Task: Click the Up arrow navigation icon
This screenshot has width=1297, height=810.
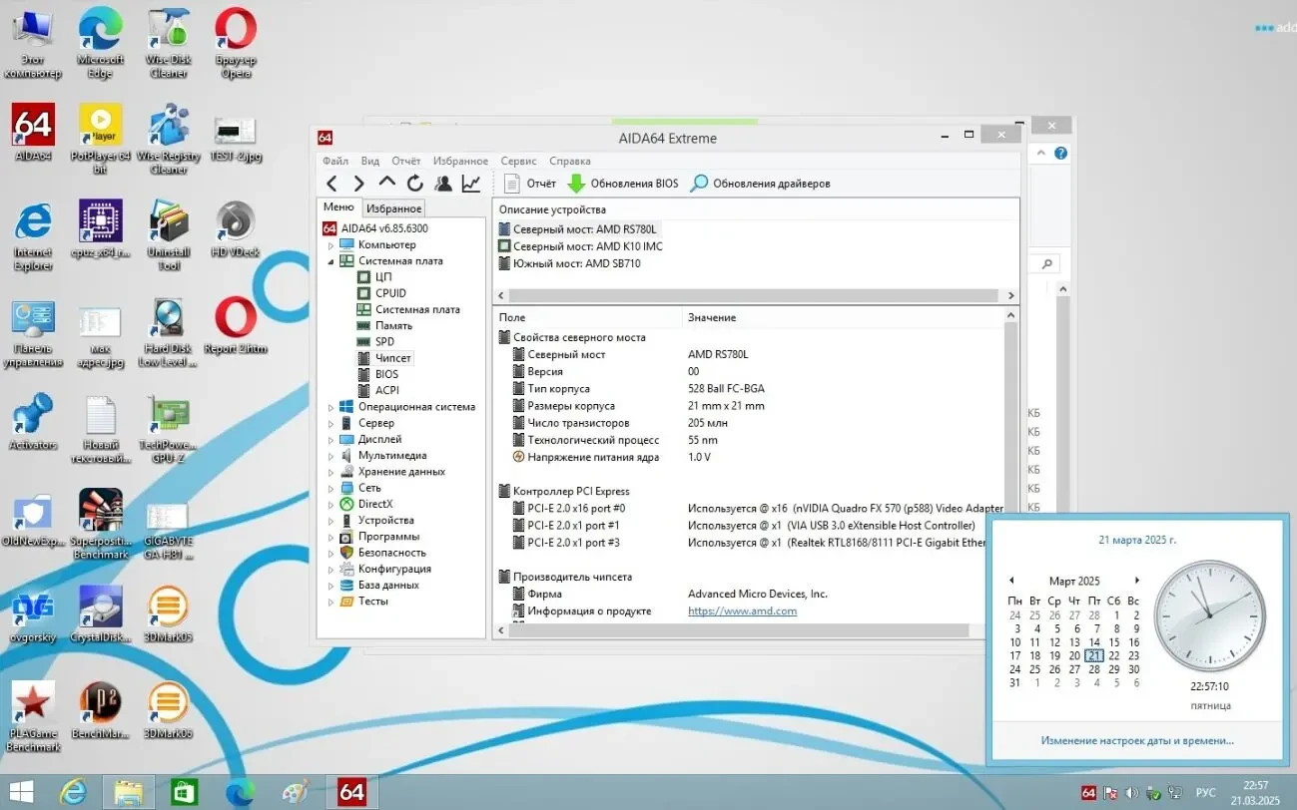Action: 387,184
